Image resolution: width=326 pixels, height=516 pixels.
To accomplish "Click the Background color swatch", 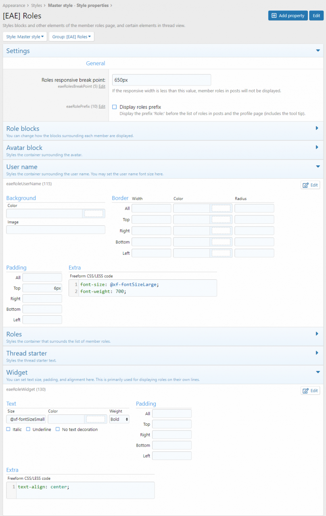I will point(94,214).
